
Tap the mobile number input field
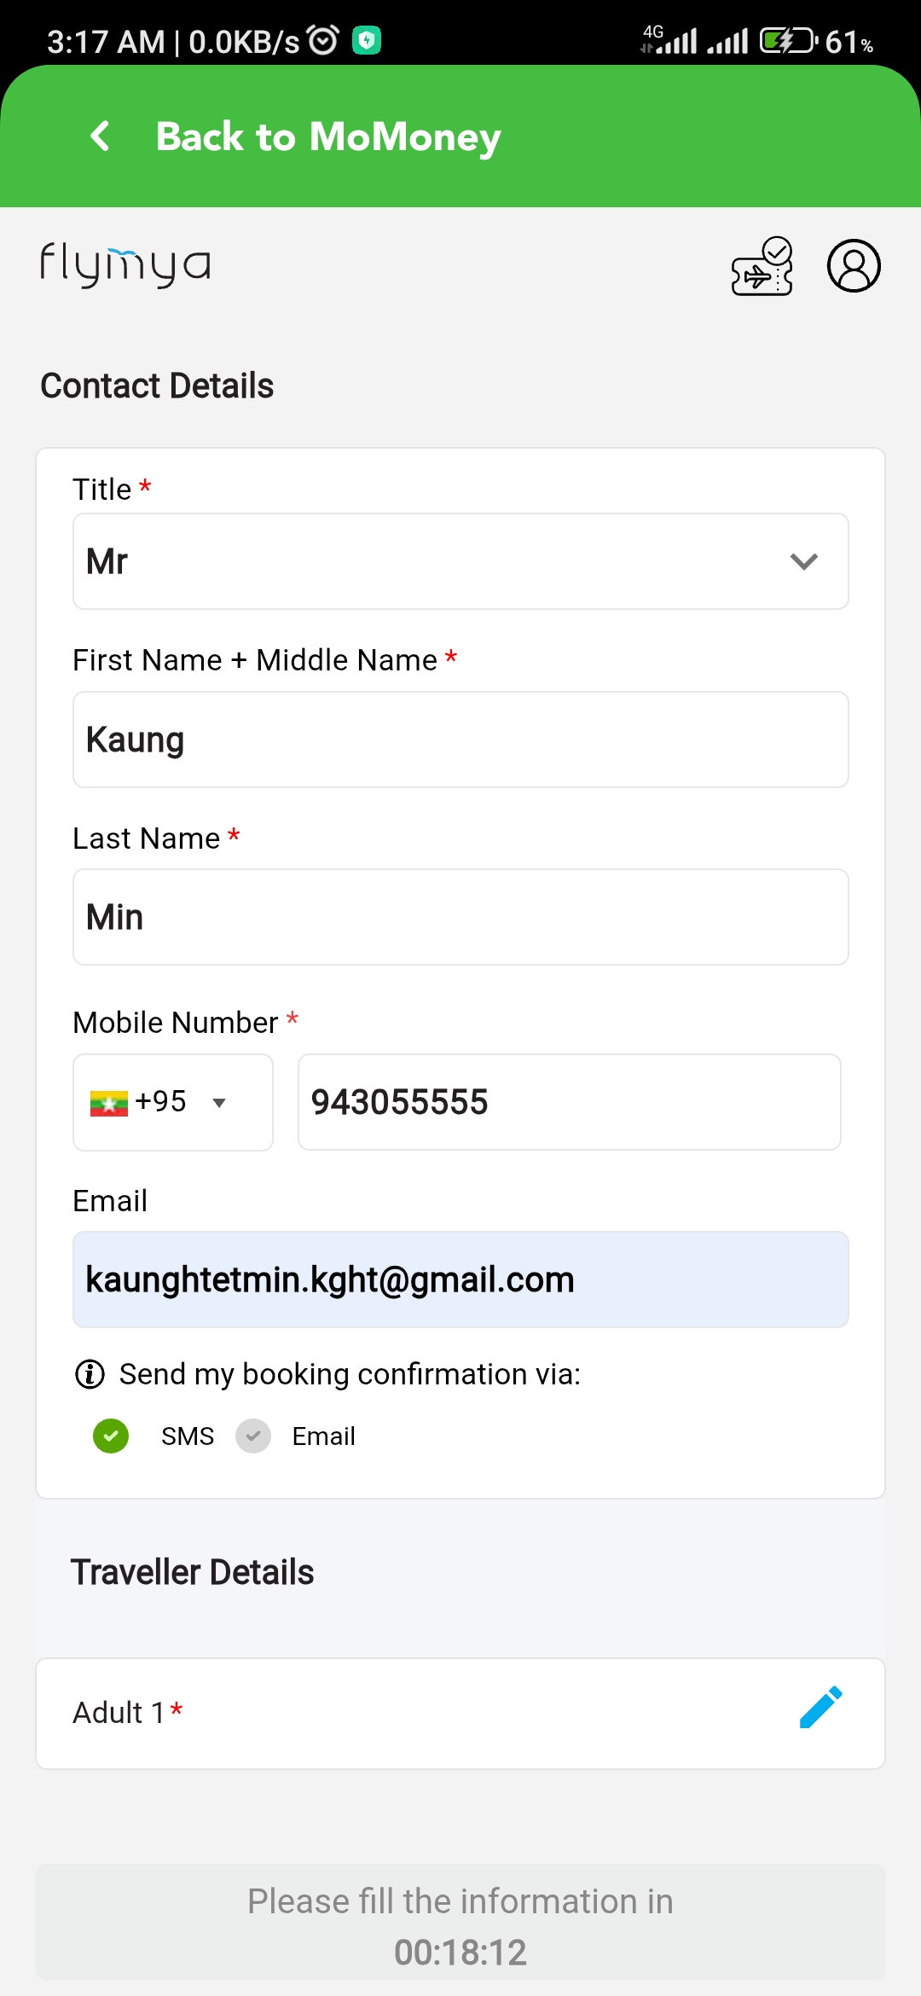569,1102
